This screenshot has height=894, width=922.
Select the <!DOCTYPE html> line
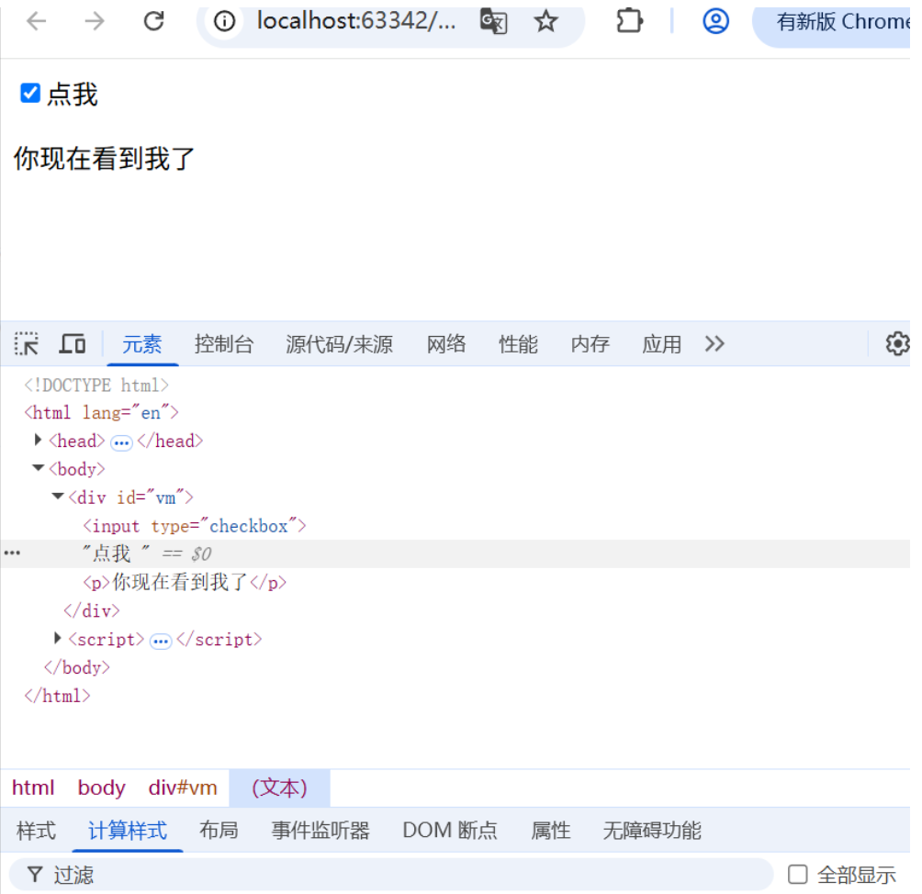click(x=96, y=386)
